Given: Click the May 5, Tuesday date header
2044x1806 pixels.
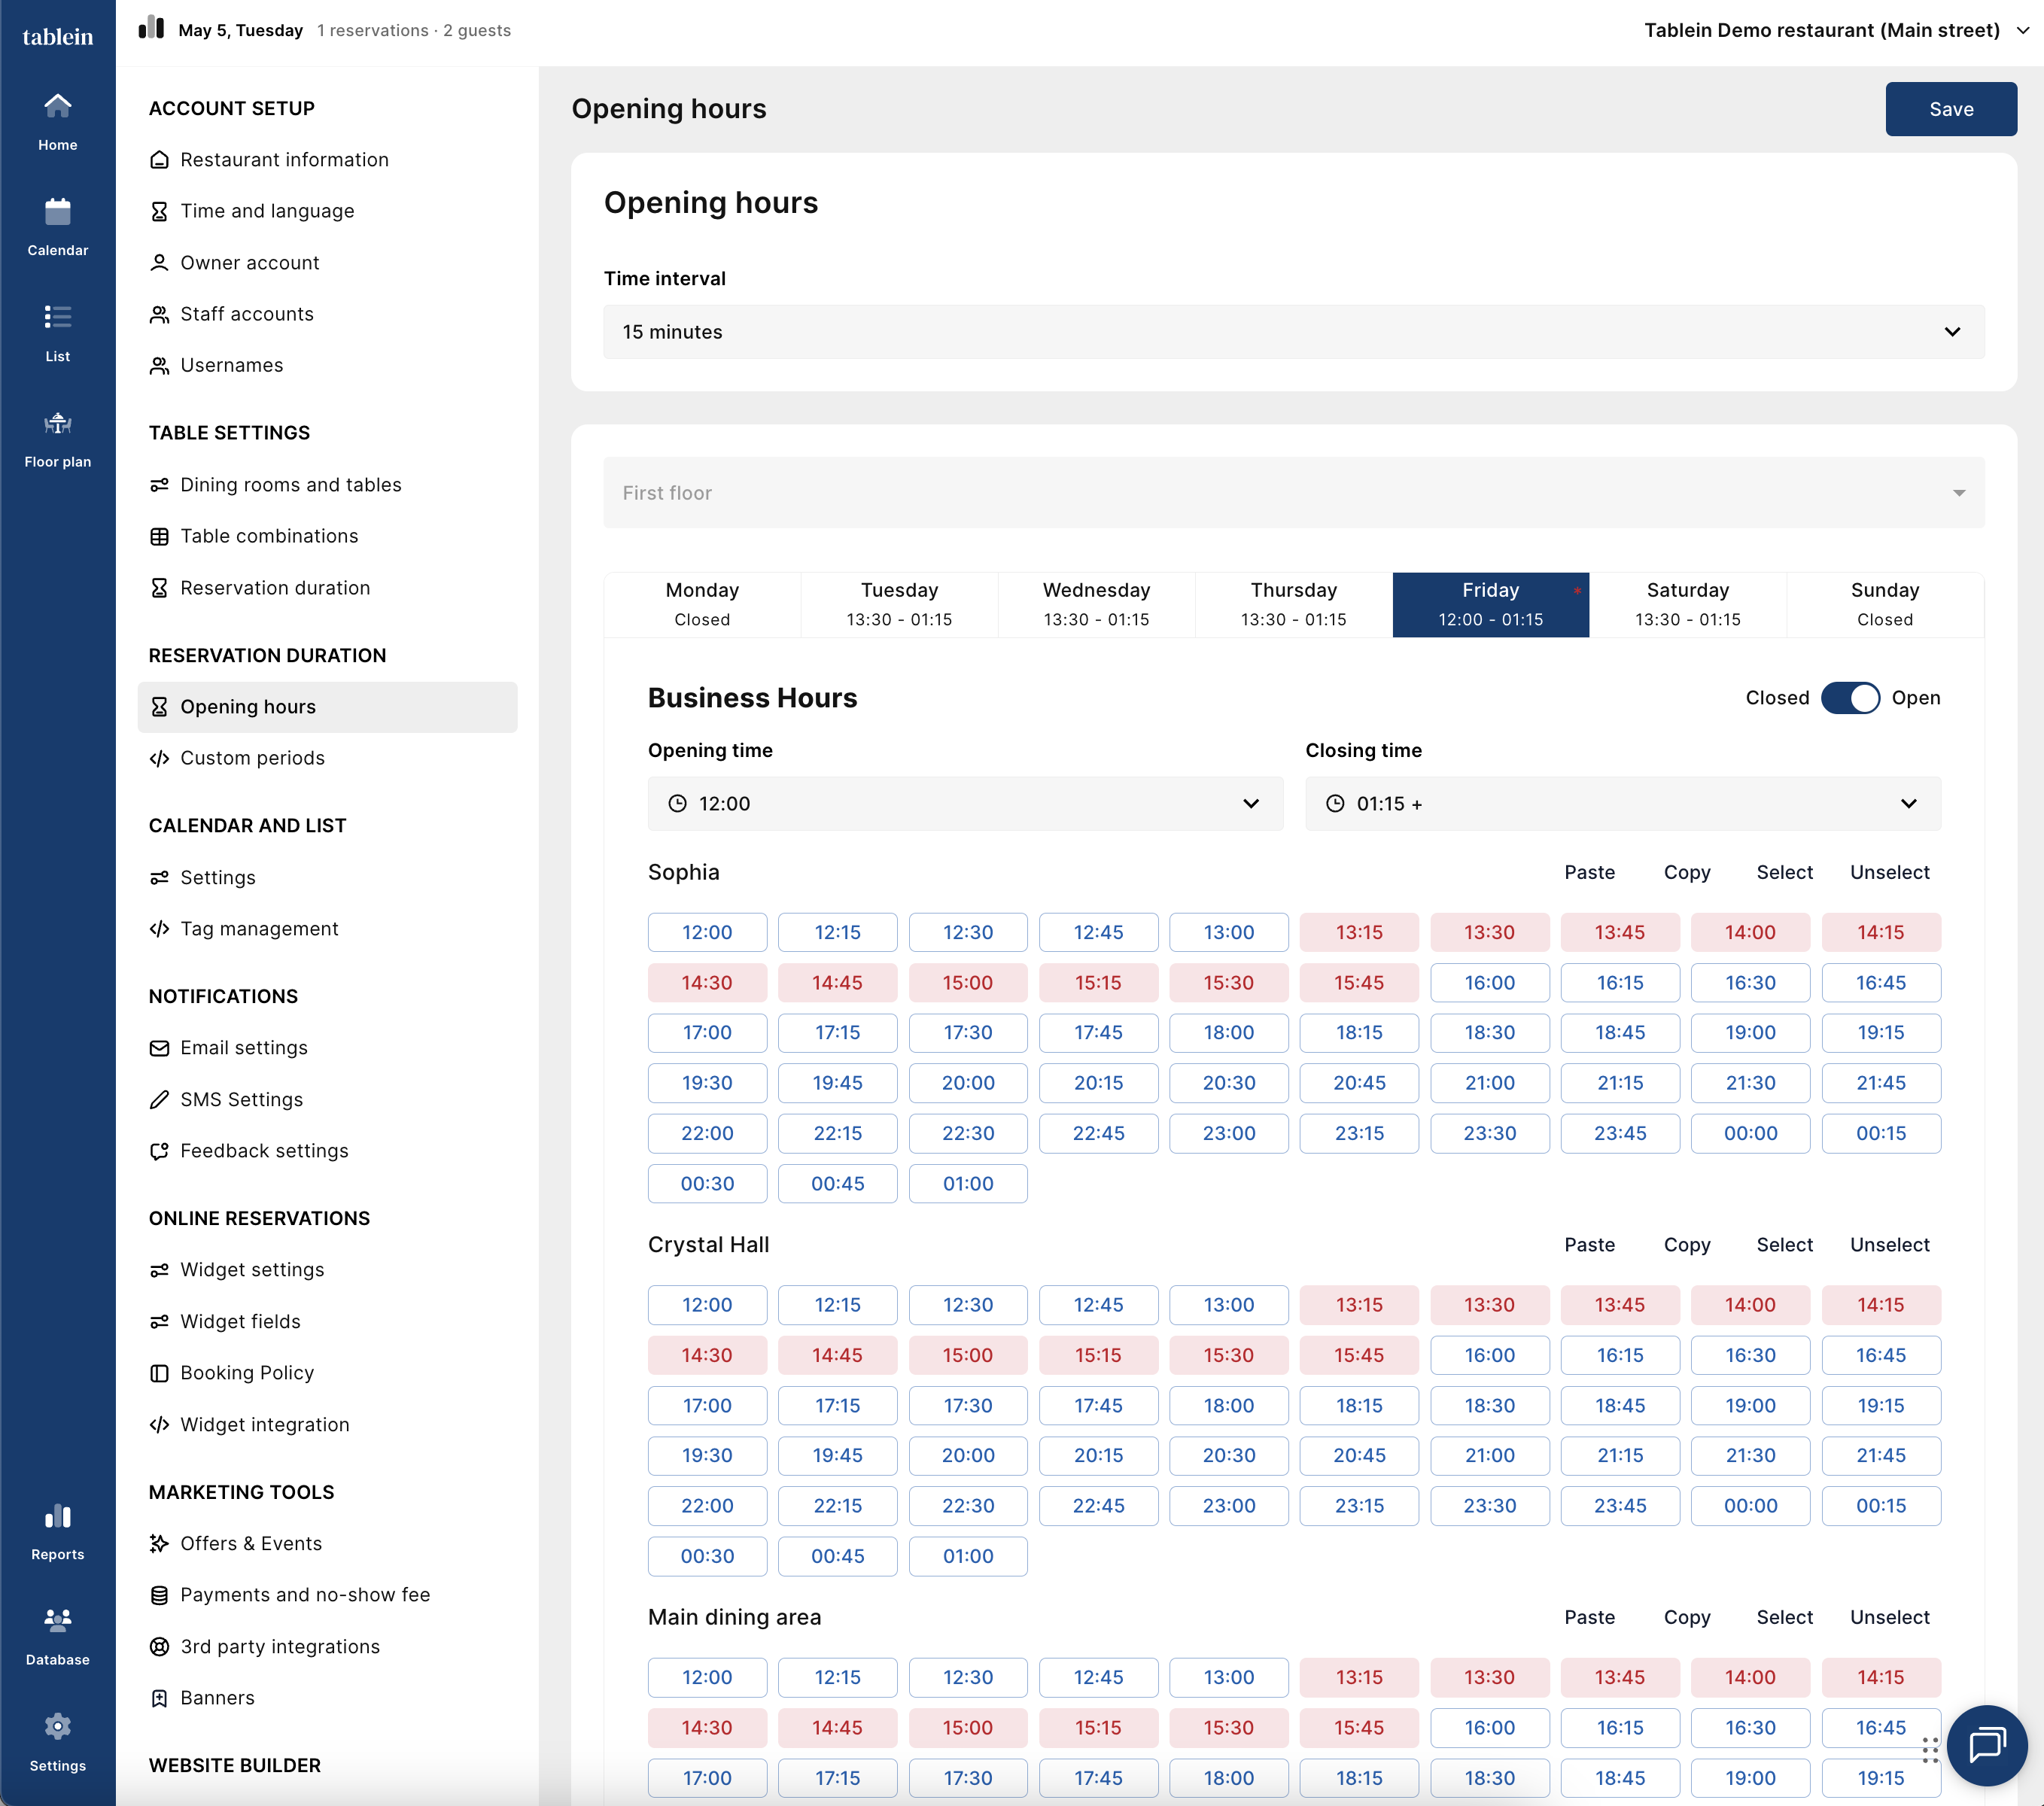Looking at the screenshot, I should tap(240, 30).
